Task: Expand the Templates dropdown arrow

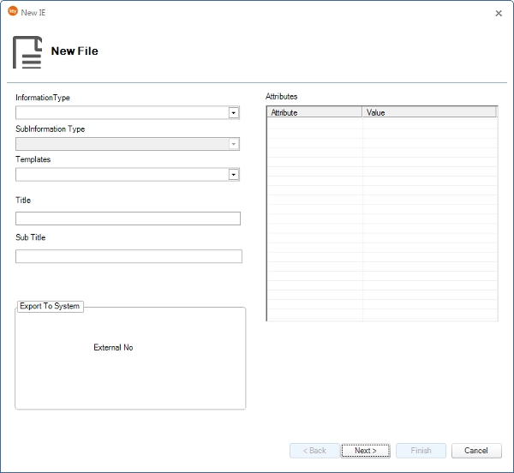Action: (233, 175)
